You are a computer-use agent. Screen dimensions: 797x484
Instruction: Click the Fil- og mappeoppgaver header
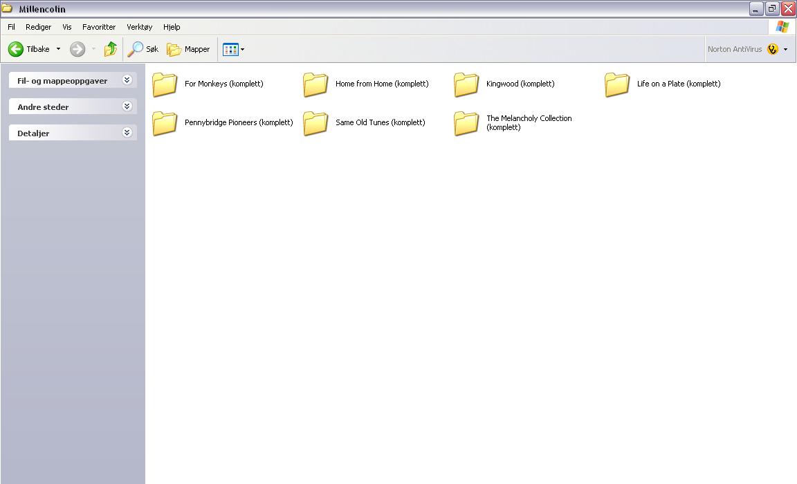click(73, 80)
